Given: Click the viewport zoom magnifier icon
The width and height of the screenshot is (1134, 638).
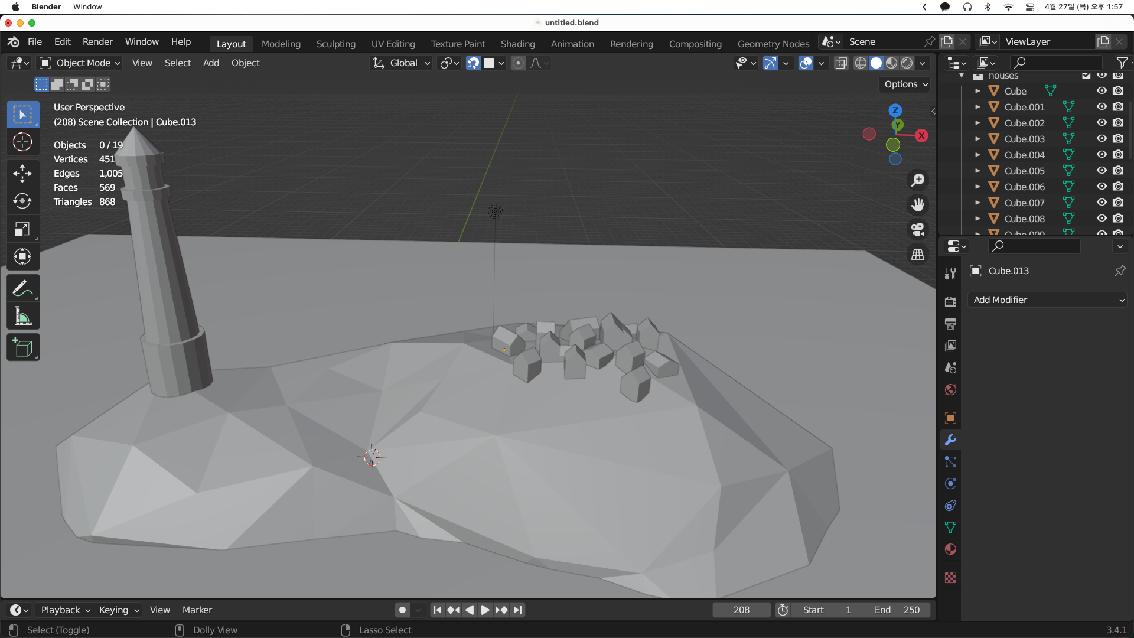Looking at the screenshot, I should [918, 180].
